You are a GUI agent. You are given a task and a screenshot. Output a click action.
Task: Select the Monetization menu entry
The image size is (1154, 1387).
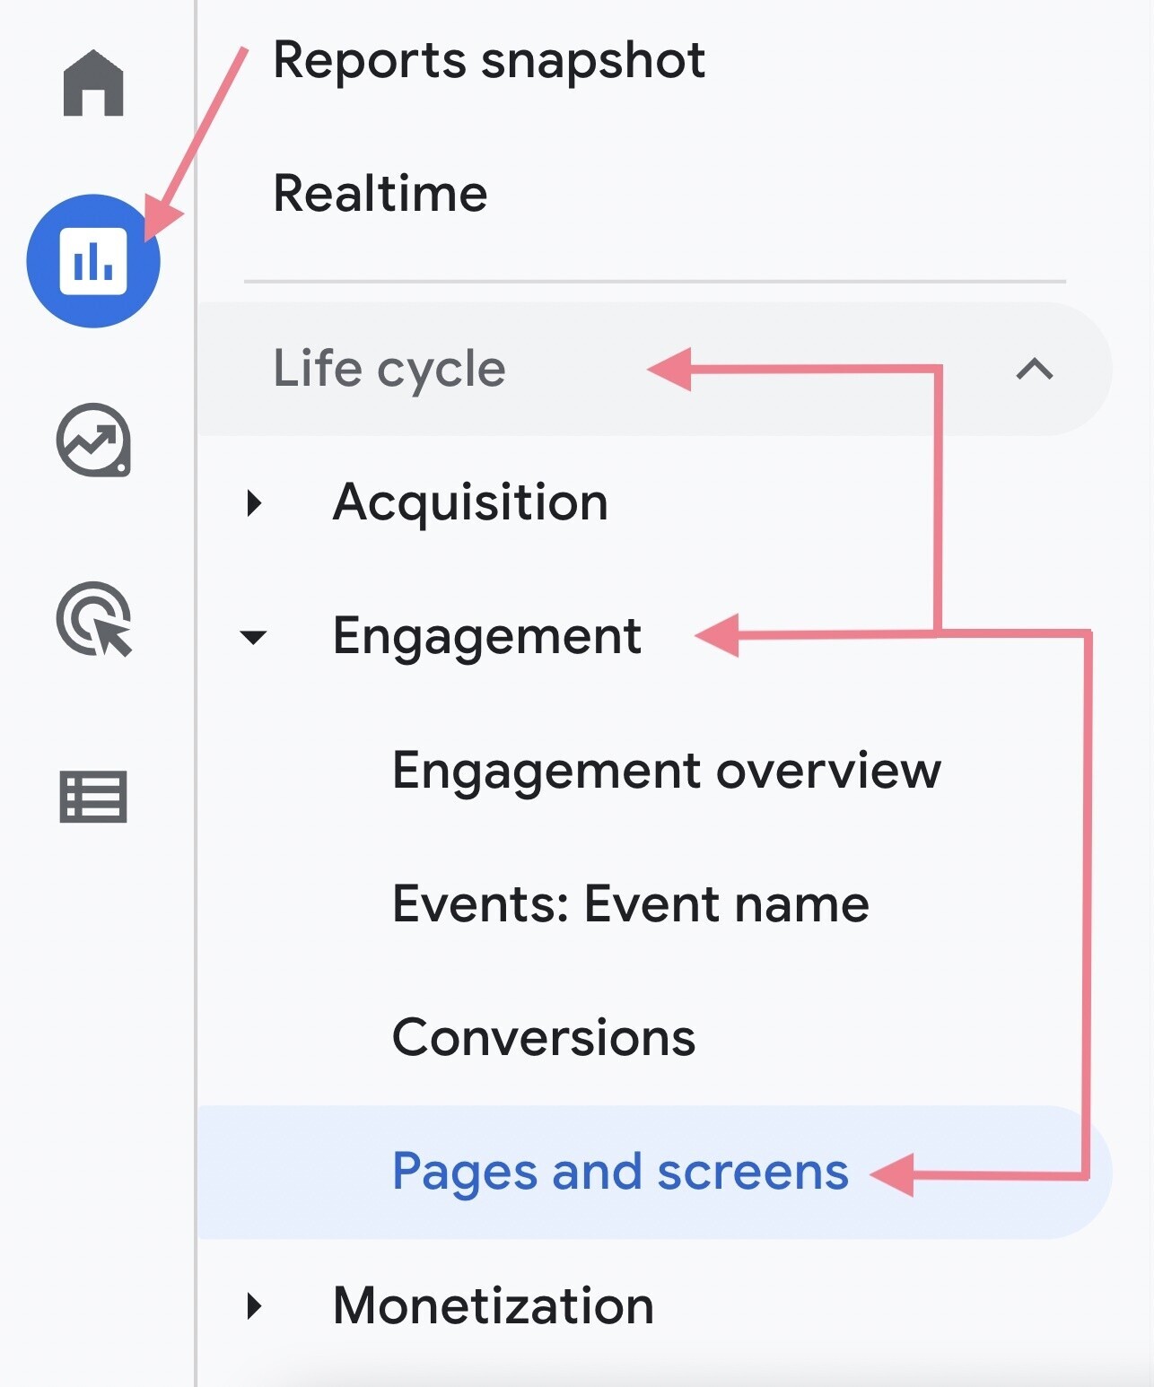click(494, 1305)
